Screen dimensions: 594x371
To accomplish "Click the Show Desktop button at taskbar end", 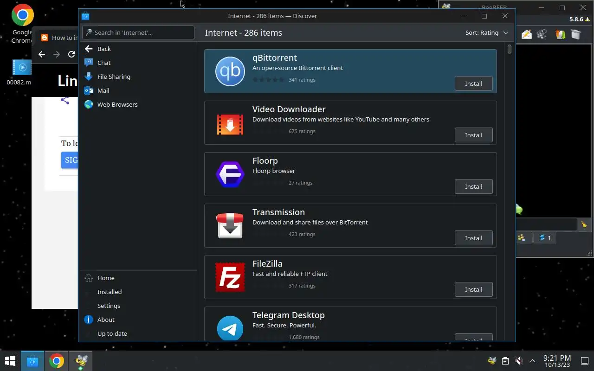I will click(585, 361).
